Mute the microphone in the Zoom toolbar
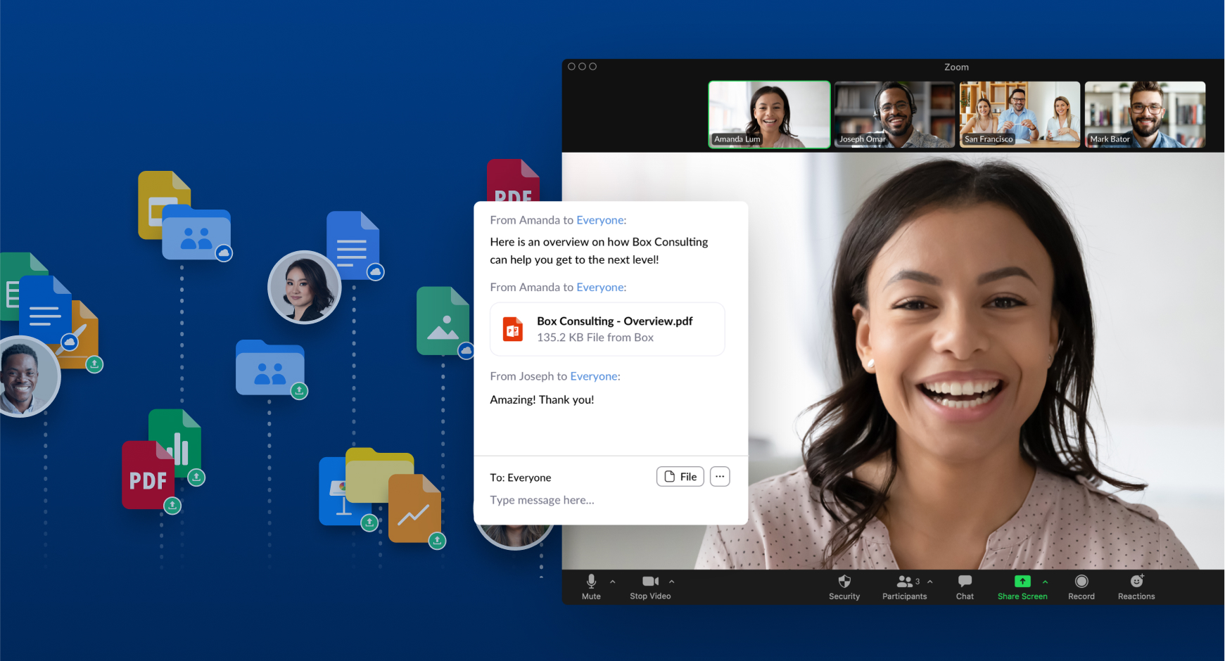Viewport: 1225px width, 661px height. point(591,587)
